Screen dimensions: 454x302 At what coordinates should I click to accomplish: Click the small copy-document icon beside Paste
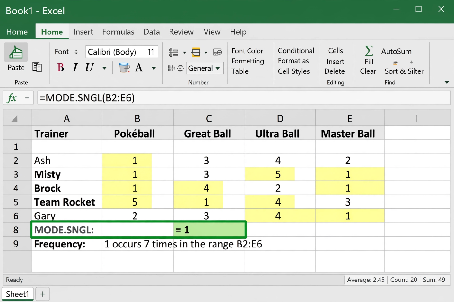click(x=37, y=67)
